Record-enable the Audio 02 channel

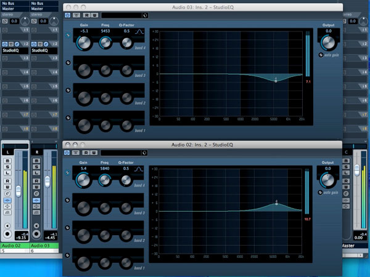(x=7, y=234)
